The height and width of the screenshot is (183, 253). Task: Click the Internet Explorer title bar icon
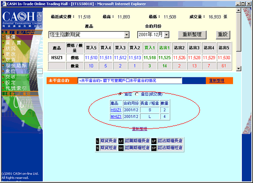4,4
